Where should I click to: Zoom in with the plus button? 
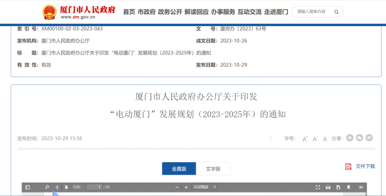tap(186, 187)
